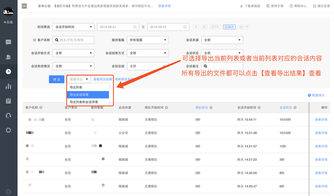The width and height of the screenshot is (334, 196).
Task: Open the 会话状态 dropdown
Action: [x=222, y=53]
